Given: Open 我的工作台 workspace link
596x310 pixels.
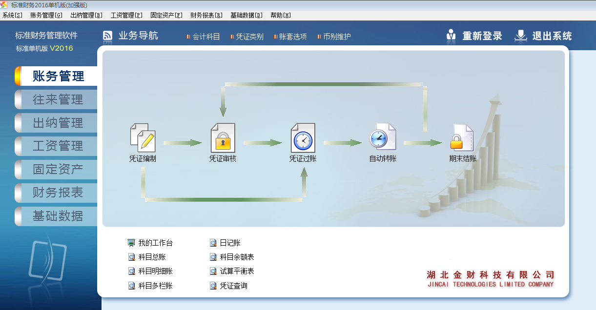Looking at the screenshot, I should [155, 243].
